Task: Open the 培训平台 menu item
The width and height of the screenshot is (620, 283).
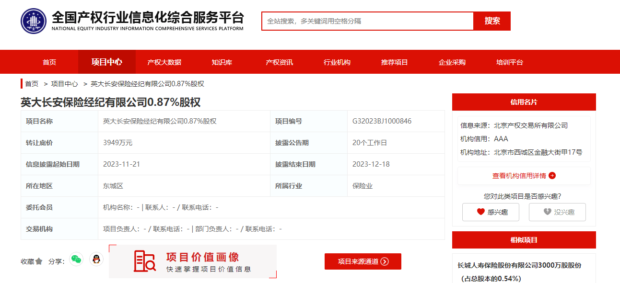Action: 510,62
